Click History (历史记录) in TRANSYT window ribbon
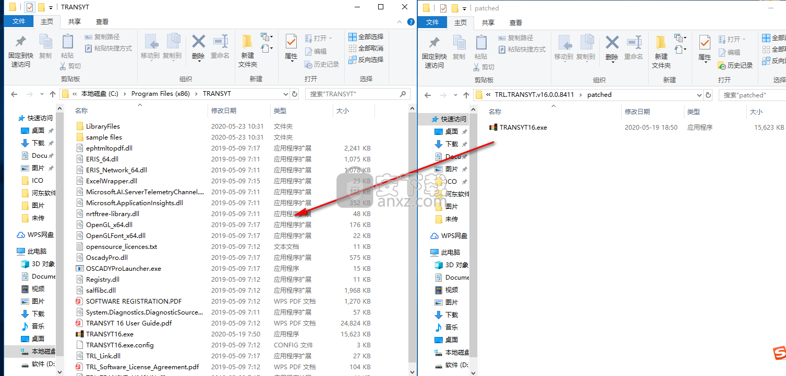 [x=322, y=64]
